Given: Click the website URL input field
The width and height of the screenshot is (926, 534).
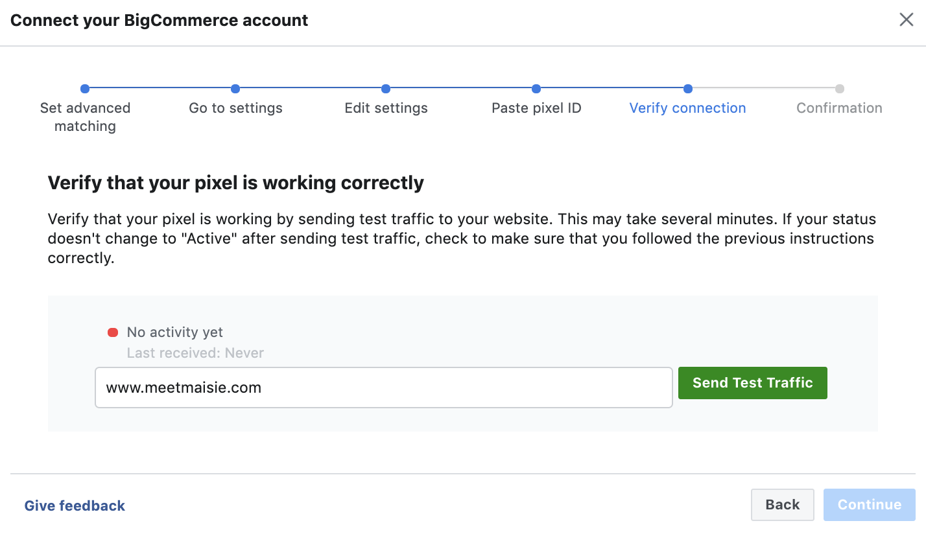Looking at the screenshot, I should tap(383, 388).
